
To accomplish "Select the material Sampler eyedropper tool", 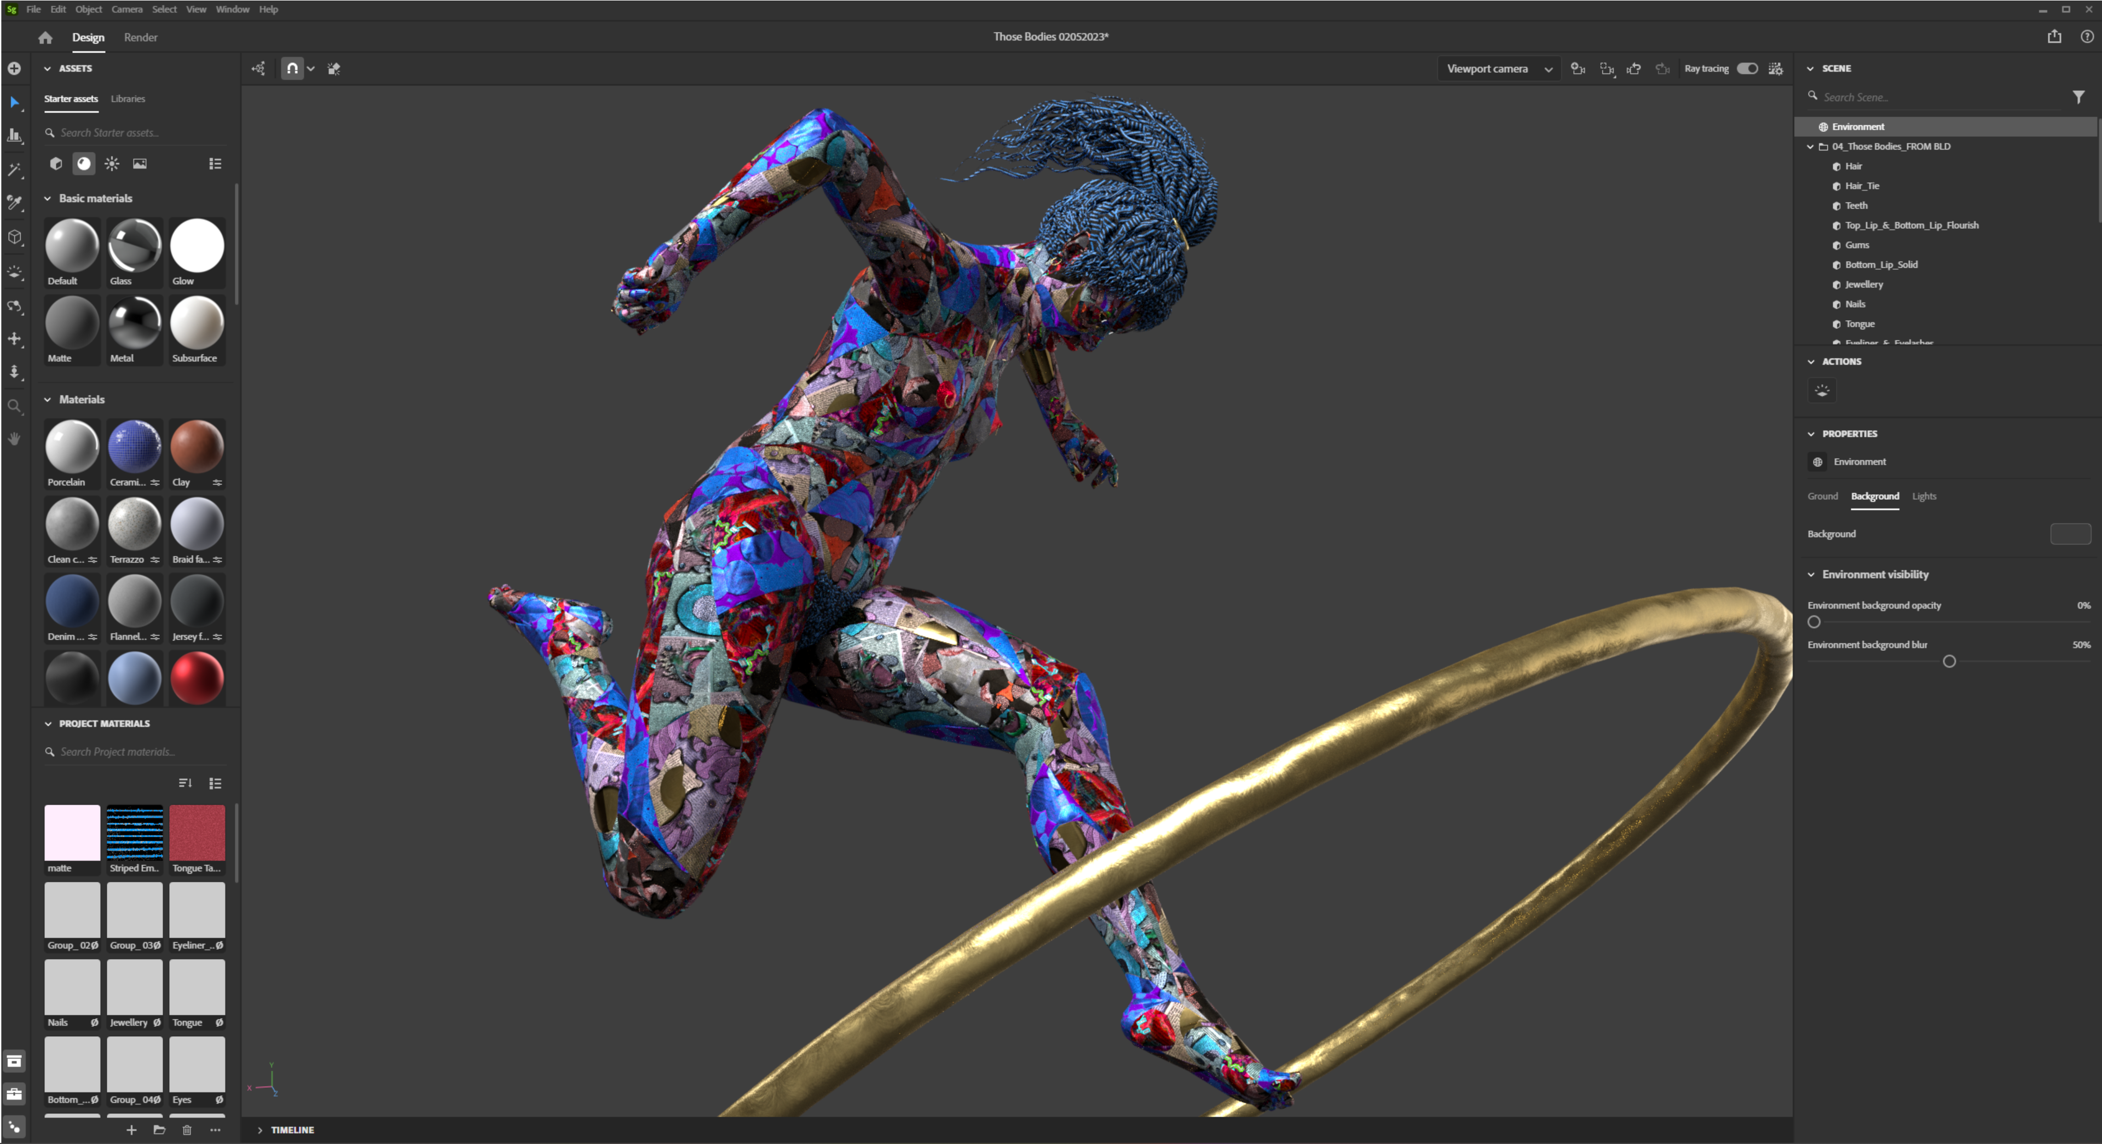I will point(15,203).
